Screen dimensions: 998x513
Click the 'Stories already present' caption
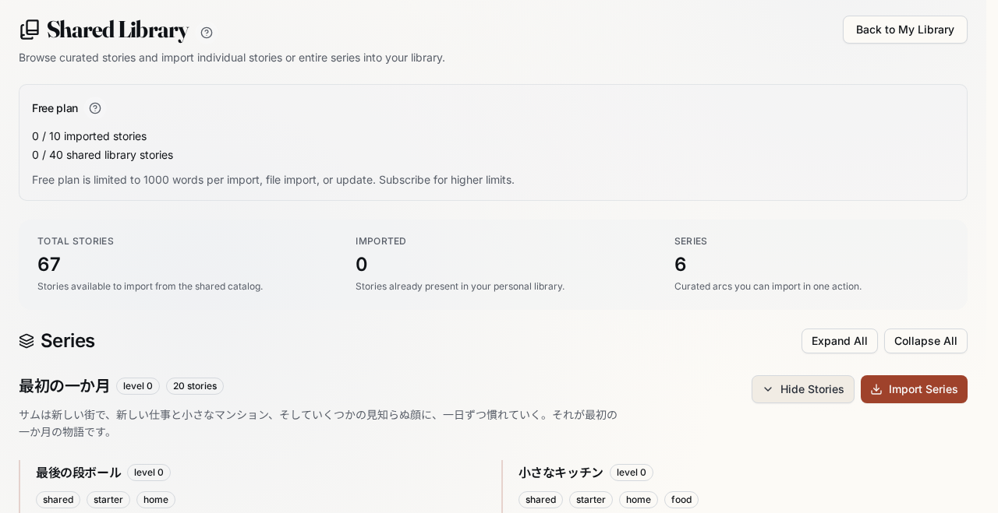460,286
